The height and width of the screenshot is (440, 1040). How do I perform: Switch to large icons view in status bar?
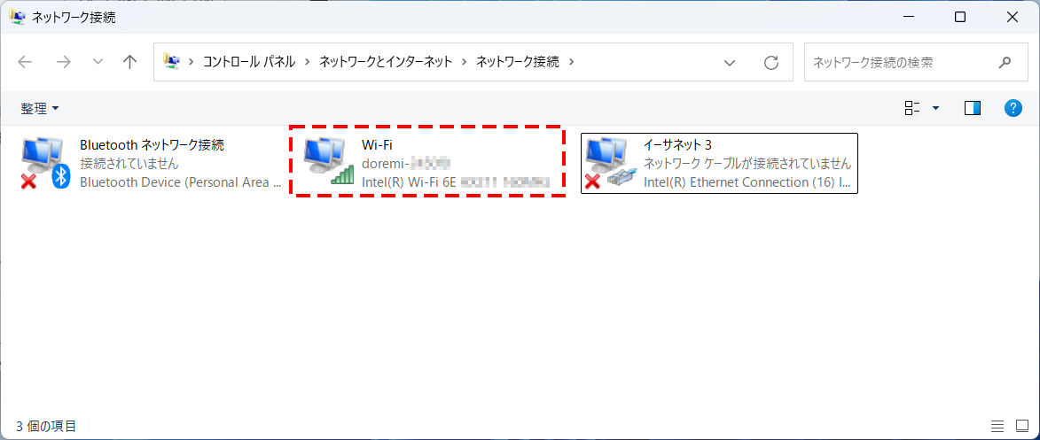click(x=1020, y=427)
